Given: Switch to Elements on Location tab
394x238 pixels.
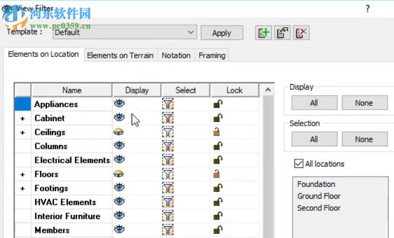Looking at the screenshot, I should (43, 54).
